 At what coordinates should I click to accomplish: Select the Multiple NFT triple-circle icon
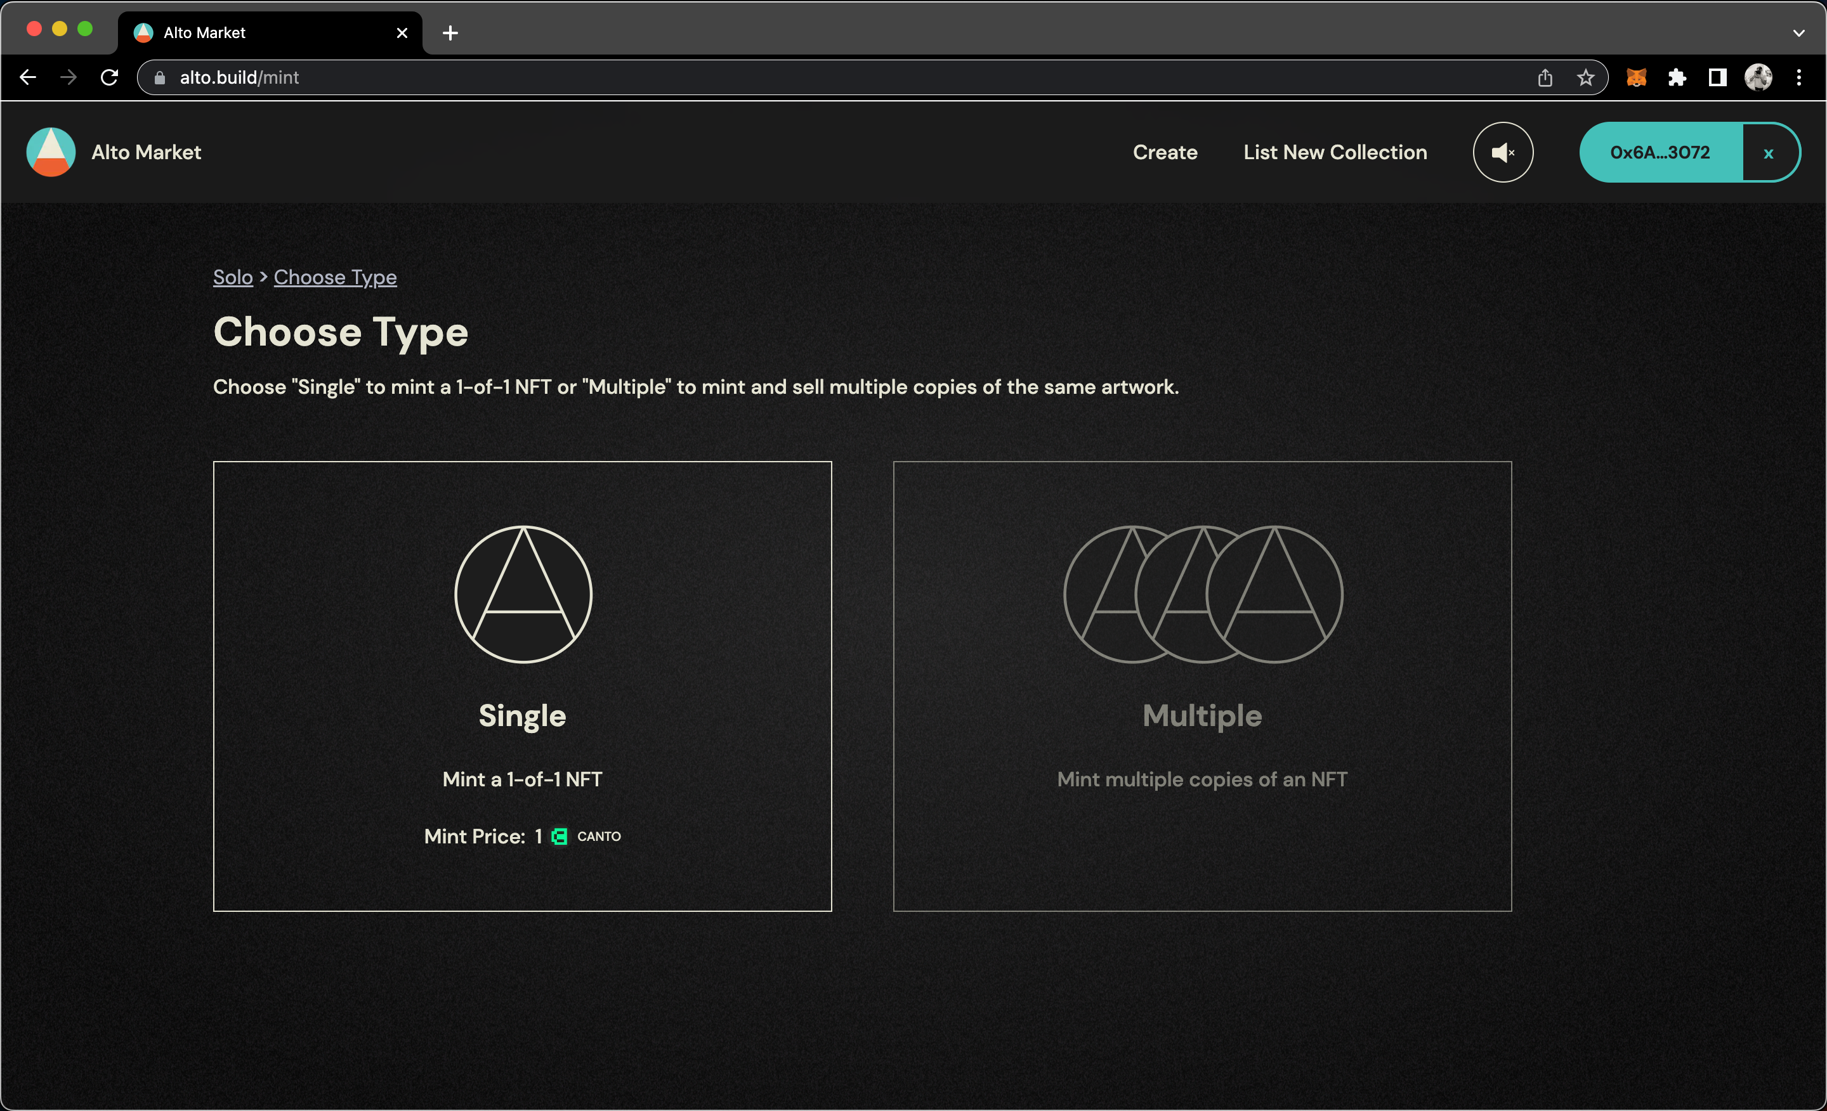[x=1203, y=594]
